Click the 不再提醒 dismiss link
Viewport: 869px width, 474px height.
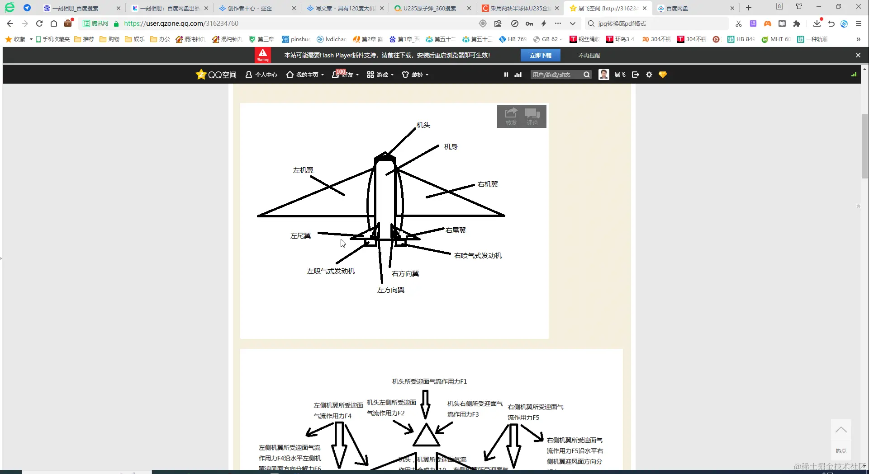coord(589,55)
